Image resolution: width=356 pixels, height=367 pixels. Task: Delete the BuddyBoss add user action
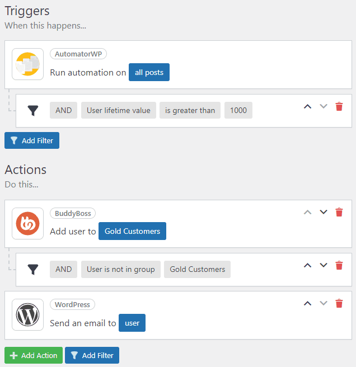[339, 212]
